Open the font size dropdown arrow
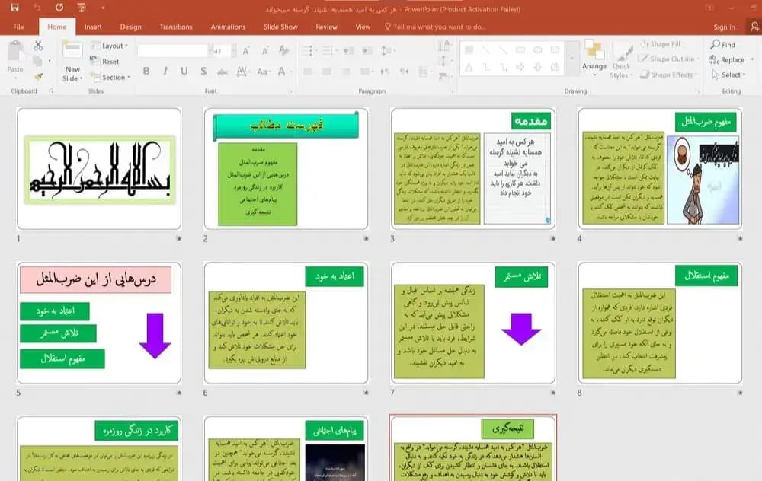The image size is (762, 481). pos(234,50)
